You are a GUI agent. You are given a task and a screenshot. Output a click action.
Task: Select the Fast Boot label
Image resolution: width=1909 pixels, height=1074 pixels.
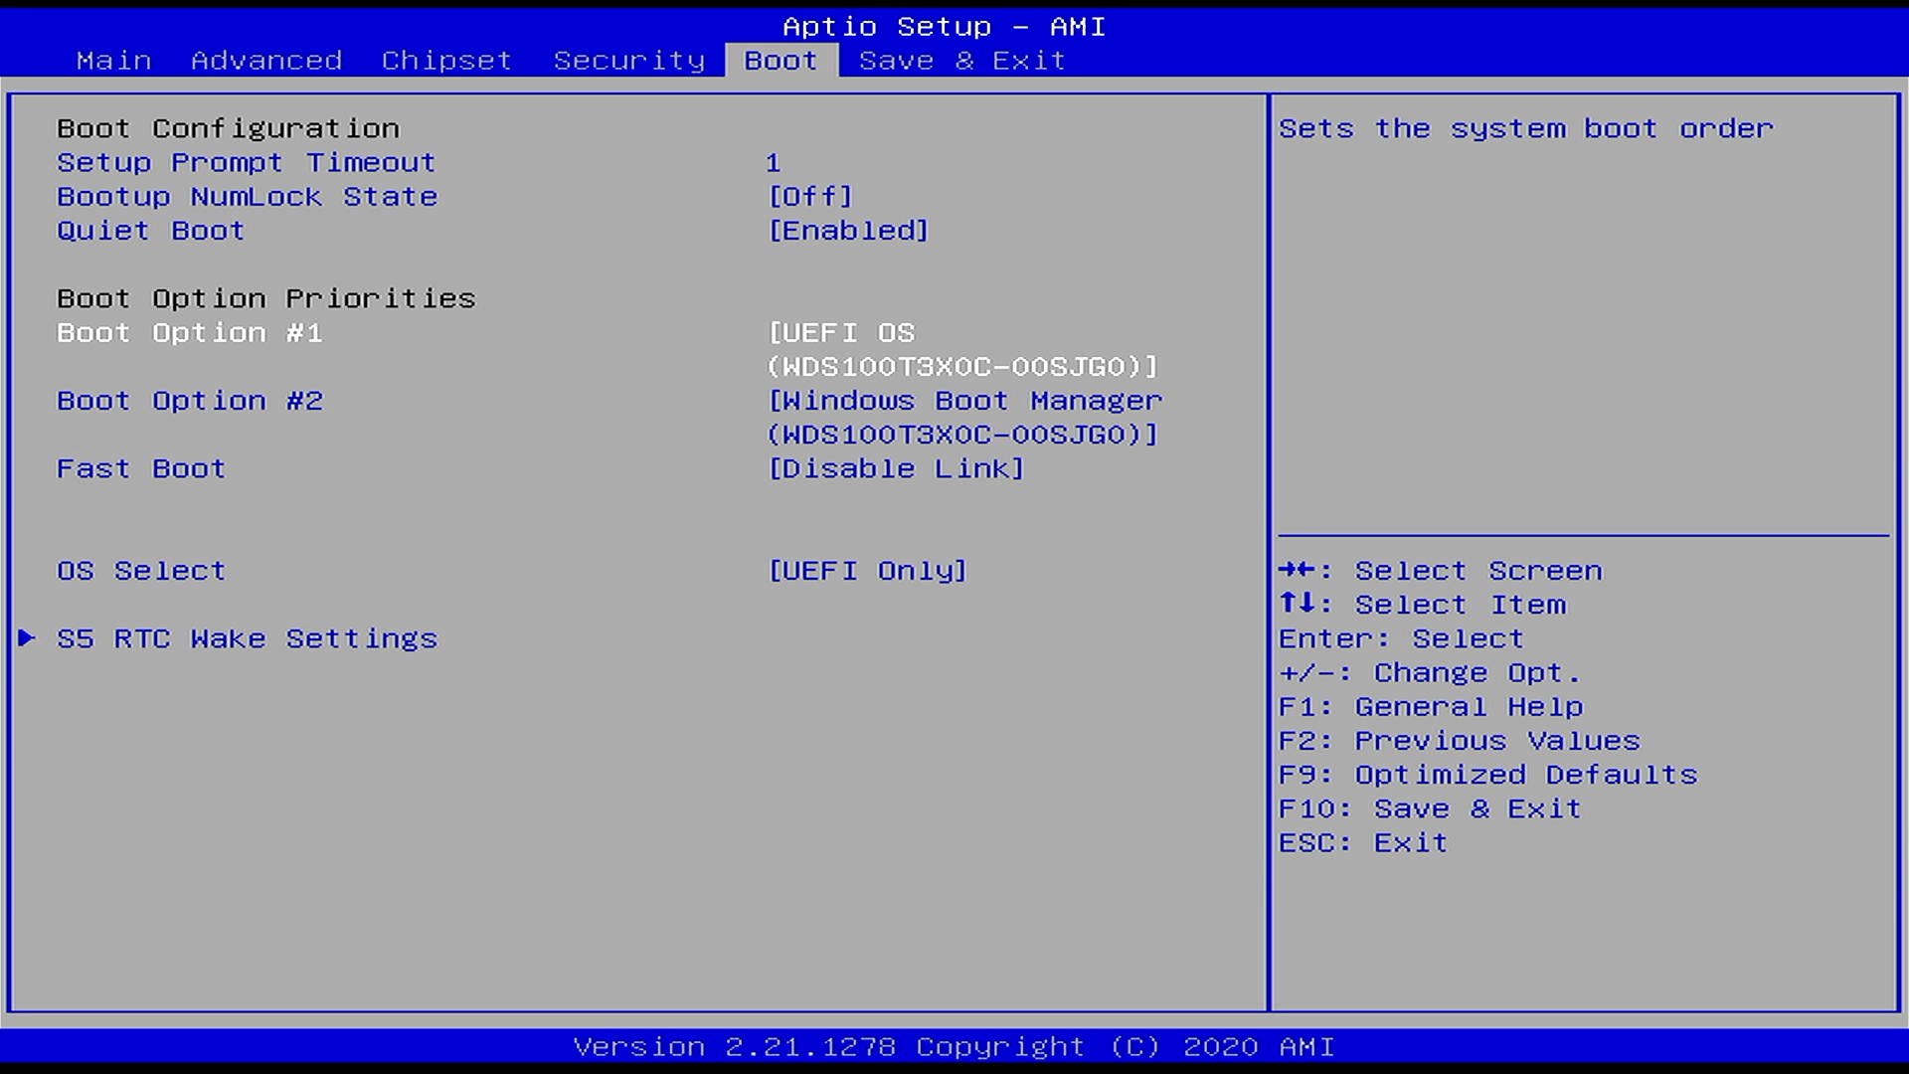(140, 468)
